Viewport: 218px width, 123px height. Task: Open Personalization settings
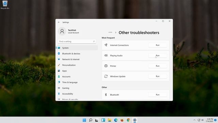[77, 65]
